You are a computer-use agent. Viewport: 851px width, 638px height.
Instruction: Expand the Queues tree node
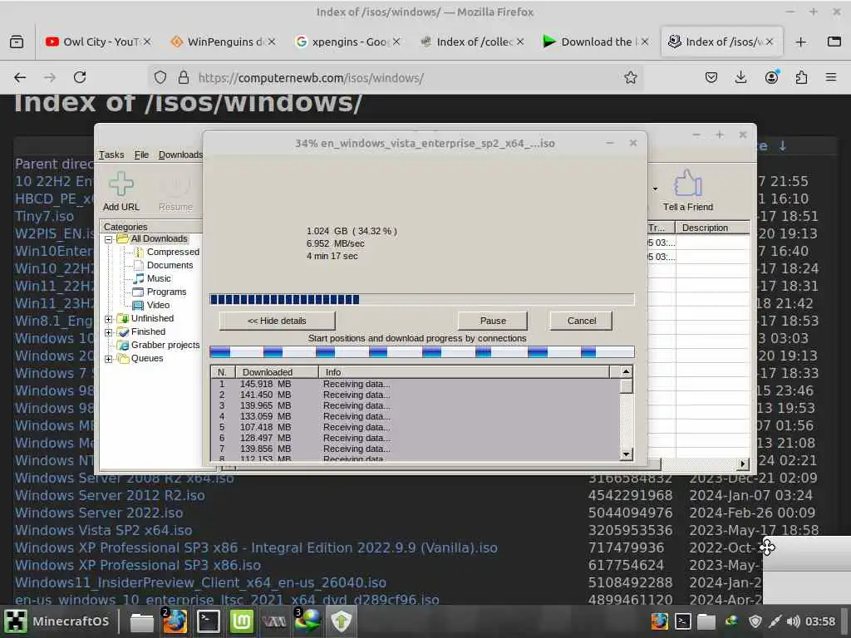(x=109, y=359)
